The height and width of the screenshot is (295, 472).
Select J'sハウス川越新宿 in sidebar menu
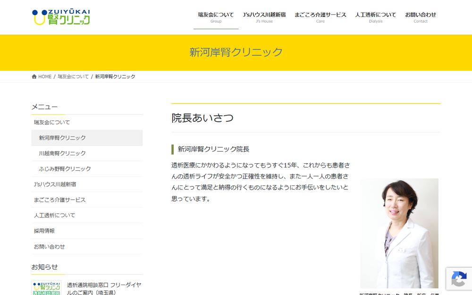[87, 184]
